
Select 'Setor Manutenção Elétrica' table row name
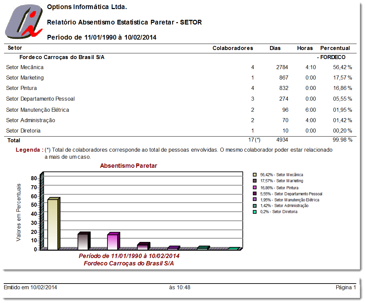click(38, 110)
